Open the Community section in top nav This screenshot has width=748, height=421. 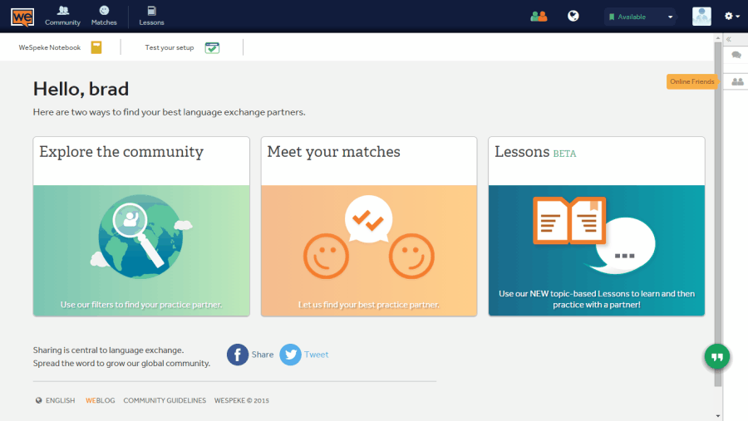[x=62, y=17]
